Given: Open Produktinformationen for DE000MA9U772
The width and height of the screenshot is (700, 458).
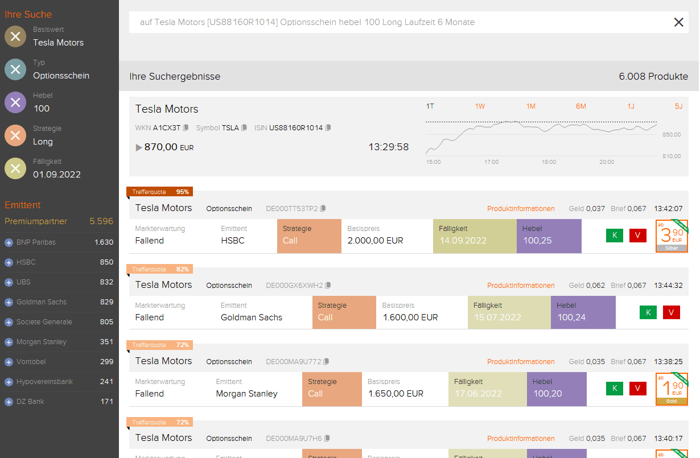Looking at the screenshot, I should [521, 362].
